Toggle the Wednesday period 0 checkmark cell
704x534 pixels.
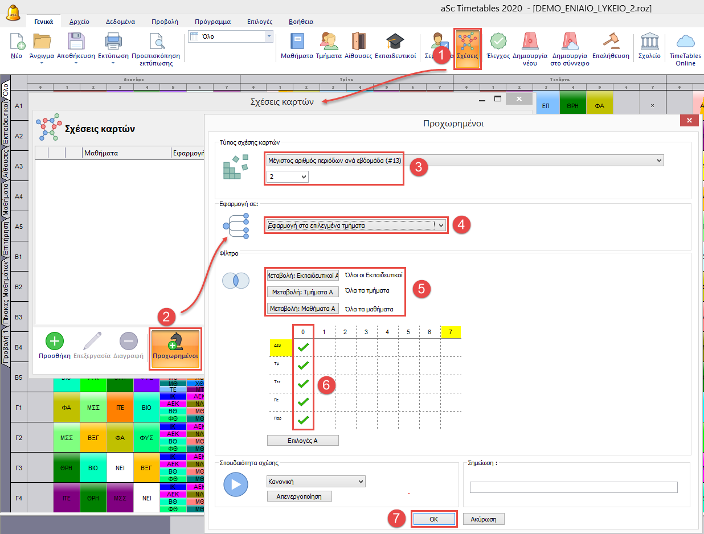[x=303, y=383]
